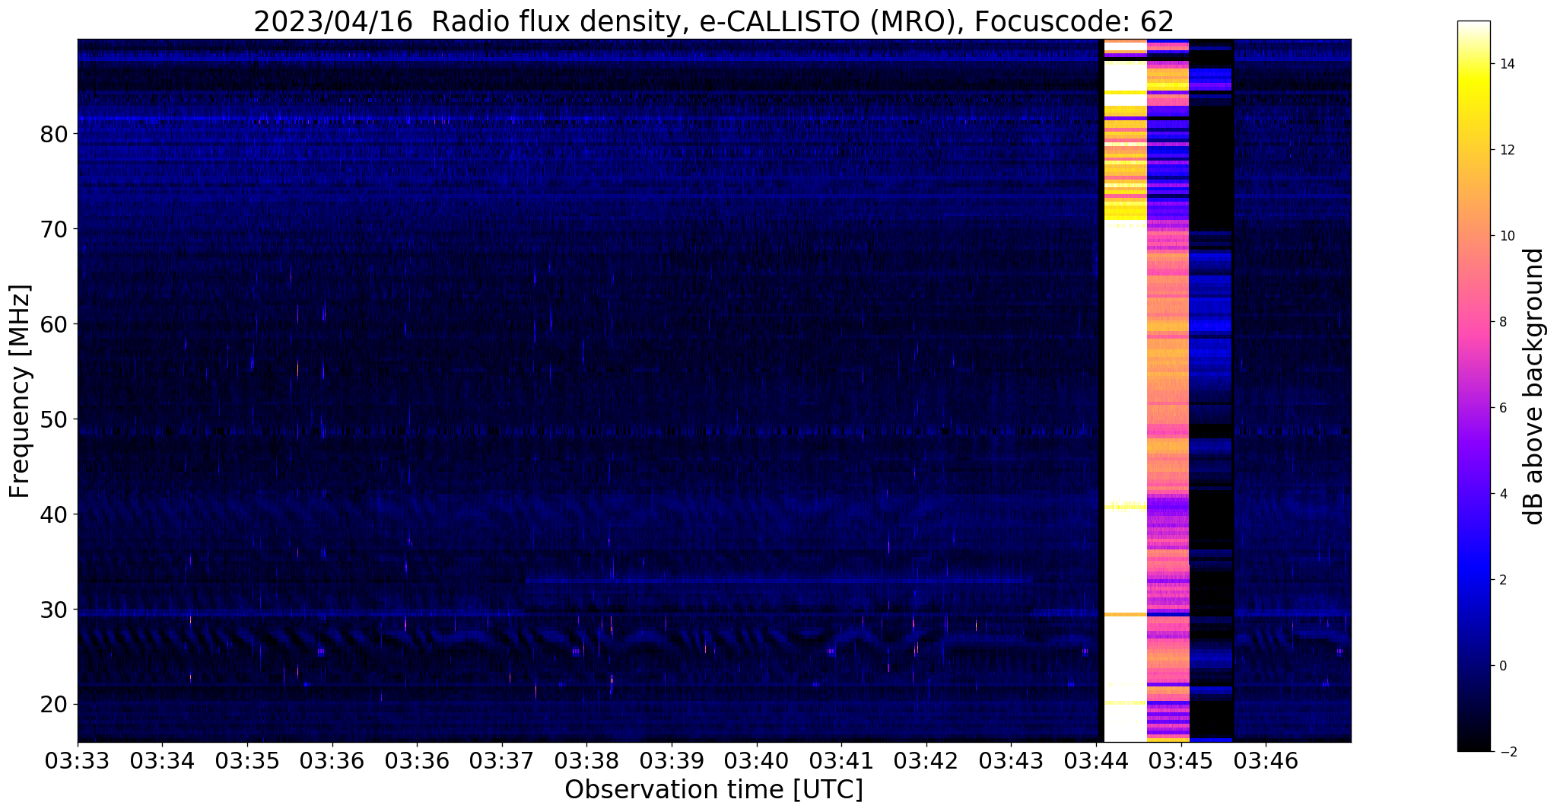Click the 03:40 time tick label
The image size is (1557, 812).
click(x=757, y=760)
